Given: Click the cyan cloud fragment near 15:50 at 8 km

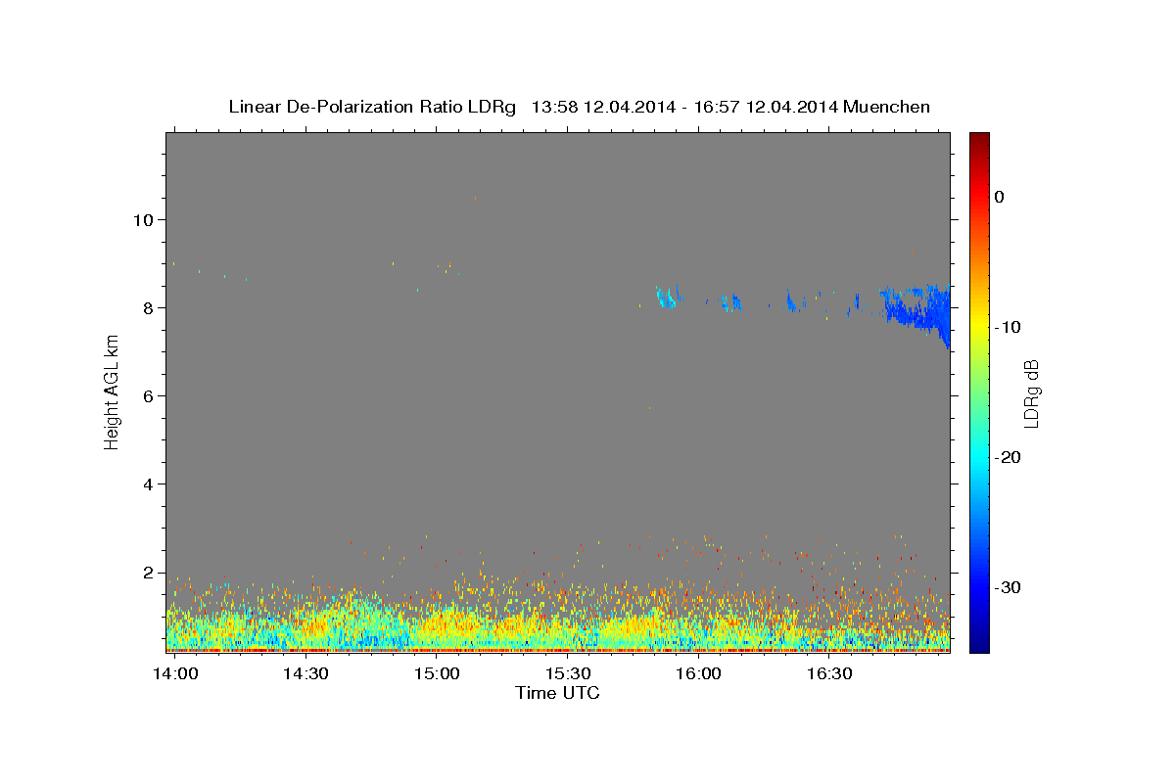Looking at the screenshot, I should pyautogui.click(x=667, y=297).
